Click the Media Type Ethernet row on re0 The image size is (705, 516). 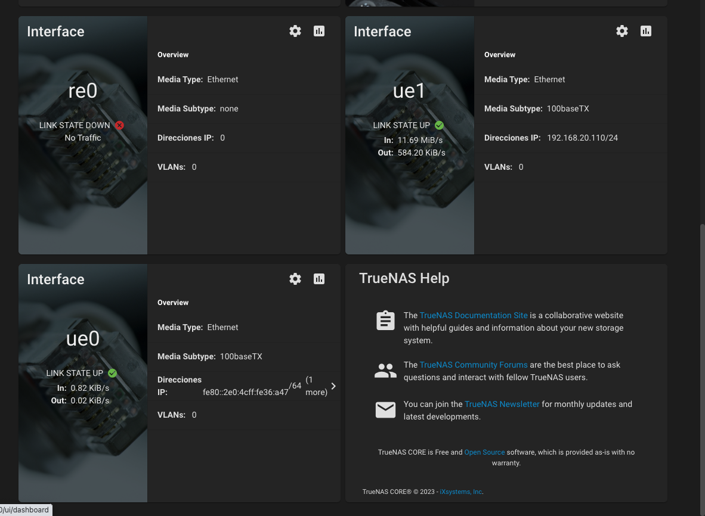click(244, 79)
